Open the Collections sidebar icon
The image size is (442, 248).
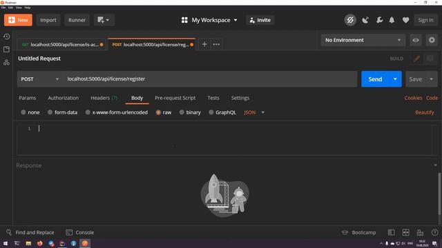point(6,49)
